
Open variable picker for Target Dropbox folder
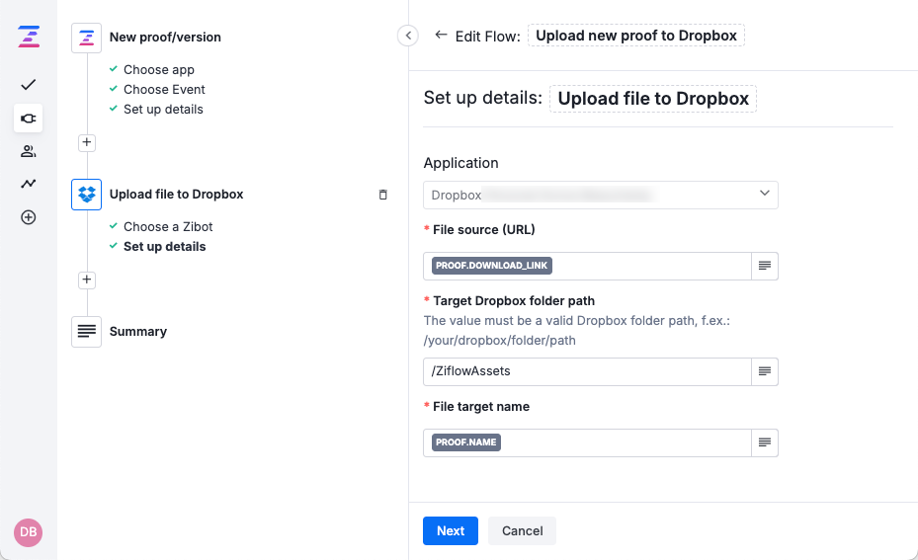pyautogui.click(x=765, y=371)
